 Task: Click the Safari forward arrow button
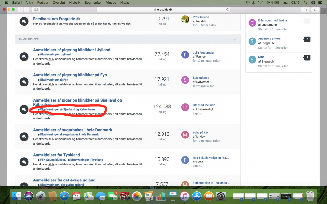(x=26, y=9)
